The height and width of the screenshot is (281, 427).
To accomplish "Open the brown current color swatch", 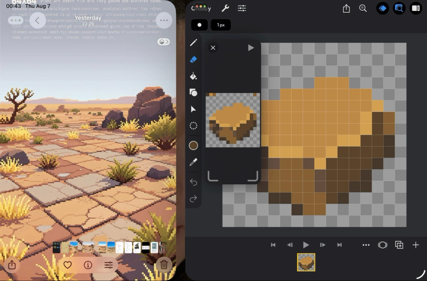I will click(x=193, y=145).
